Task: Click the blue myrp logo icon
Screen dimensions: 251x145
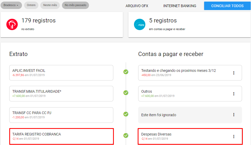Action: 140,25
